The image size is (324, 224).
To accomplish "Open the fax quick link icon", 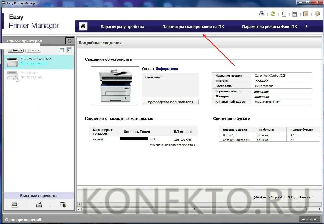I will 39,204.
